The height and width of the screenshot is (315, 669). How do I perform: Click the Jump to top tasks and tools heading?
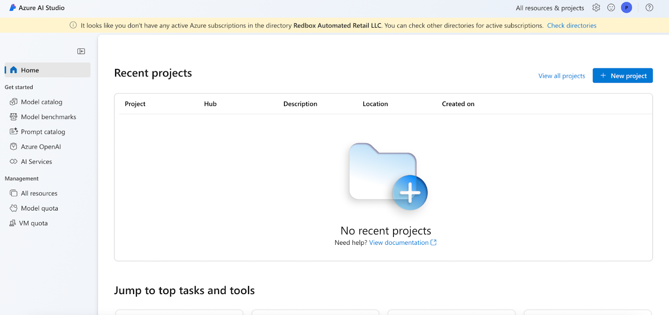pyautogui.click(x=184, y=290)
